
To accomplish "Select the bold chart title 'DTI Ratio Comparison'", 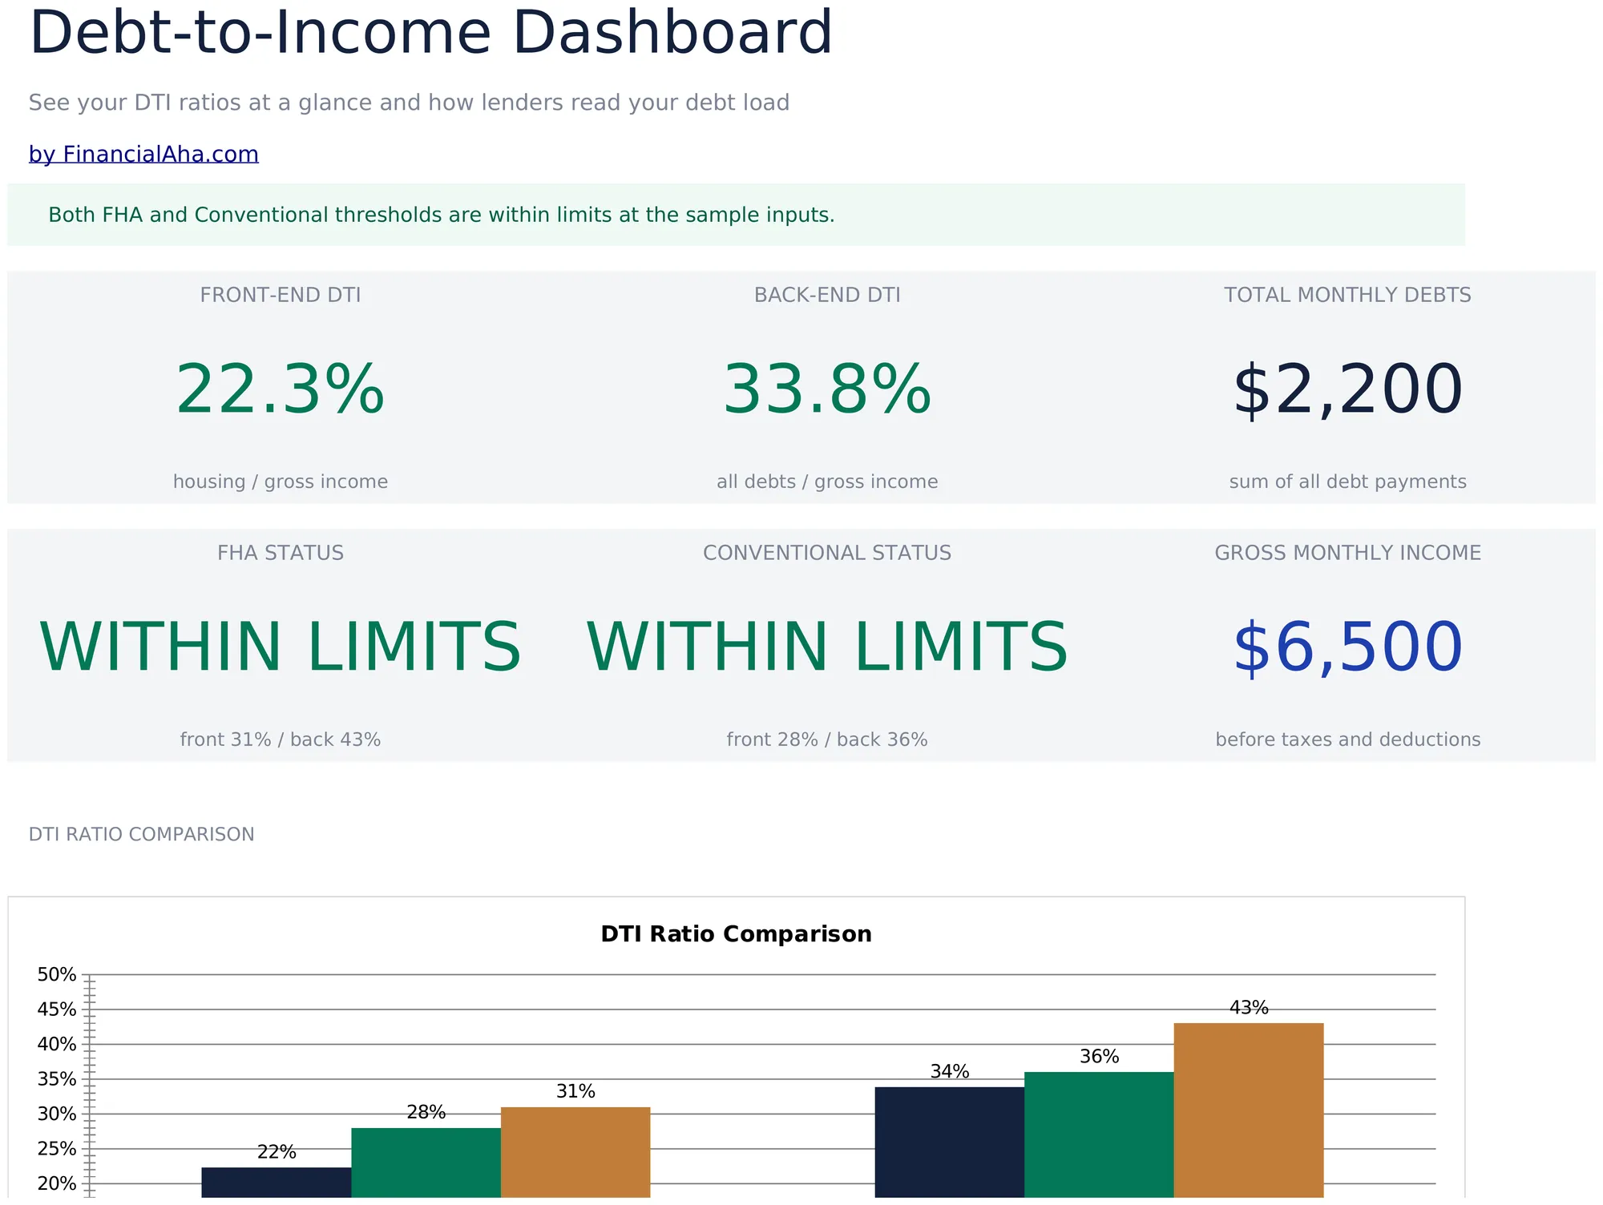I will [x=737, y=934].
